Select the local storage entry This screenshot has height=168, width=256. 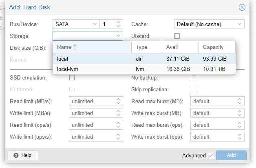pos(144,59)
